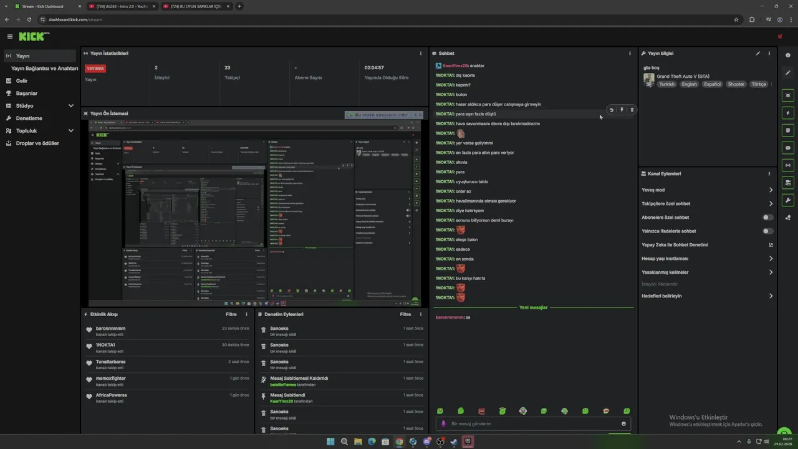Open Steam from the taskbar
798x449 pixels.
454,442
